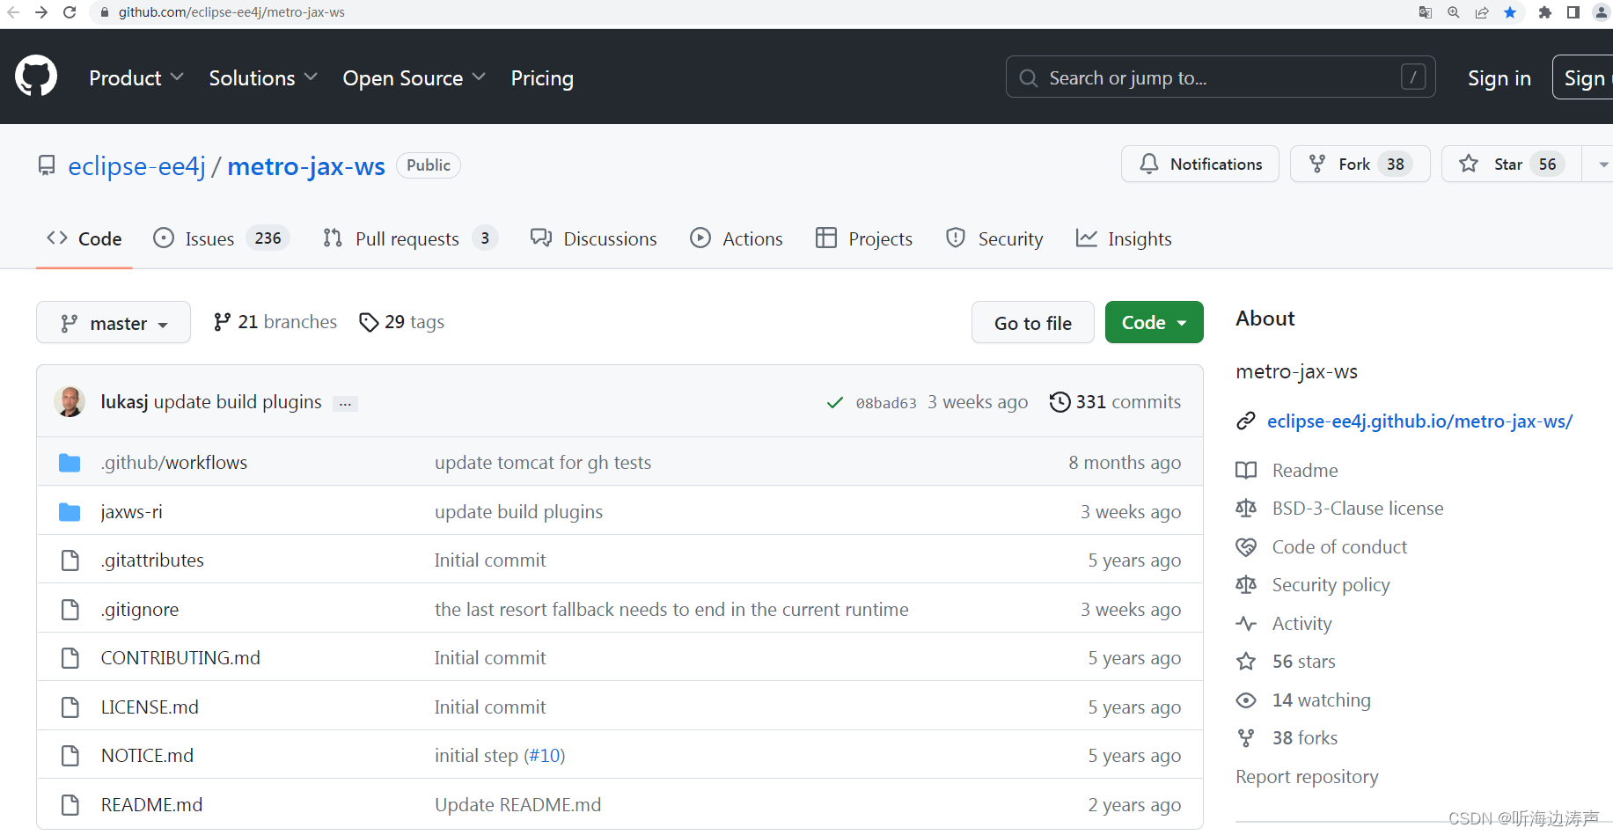The image size is (1613, 835).
Task: Expand the Product menu
Action: coord(136,77)
